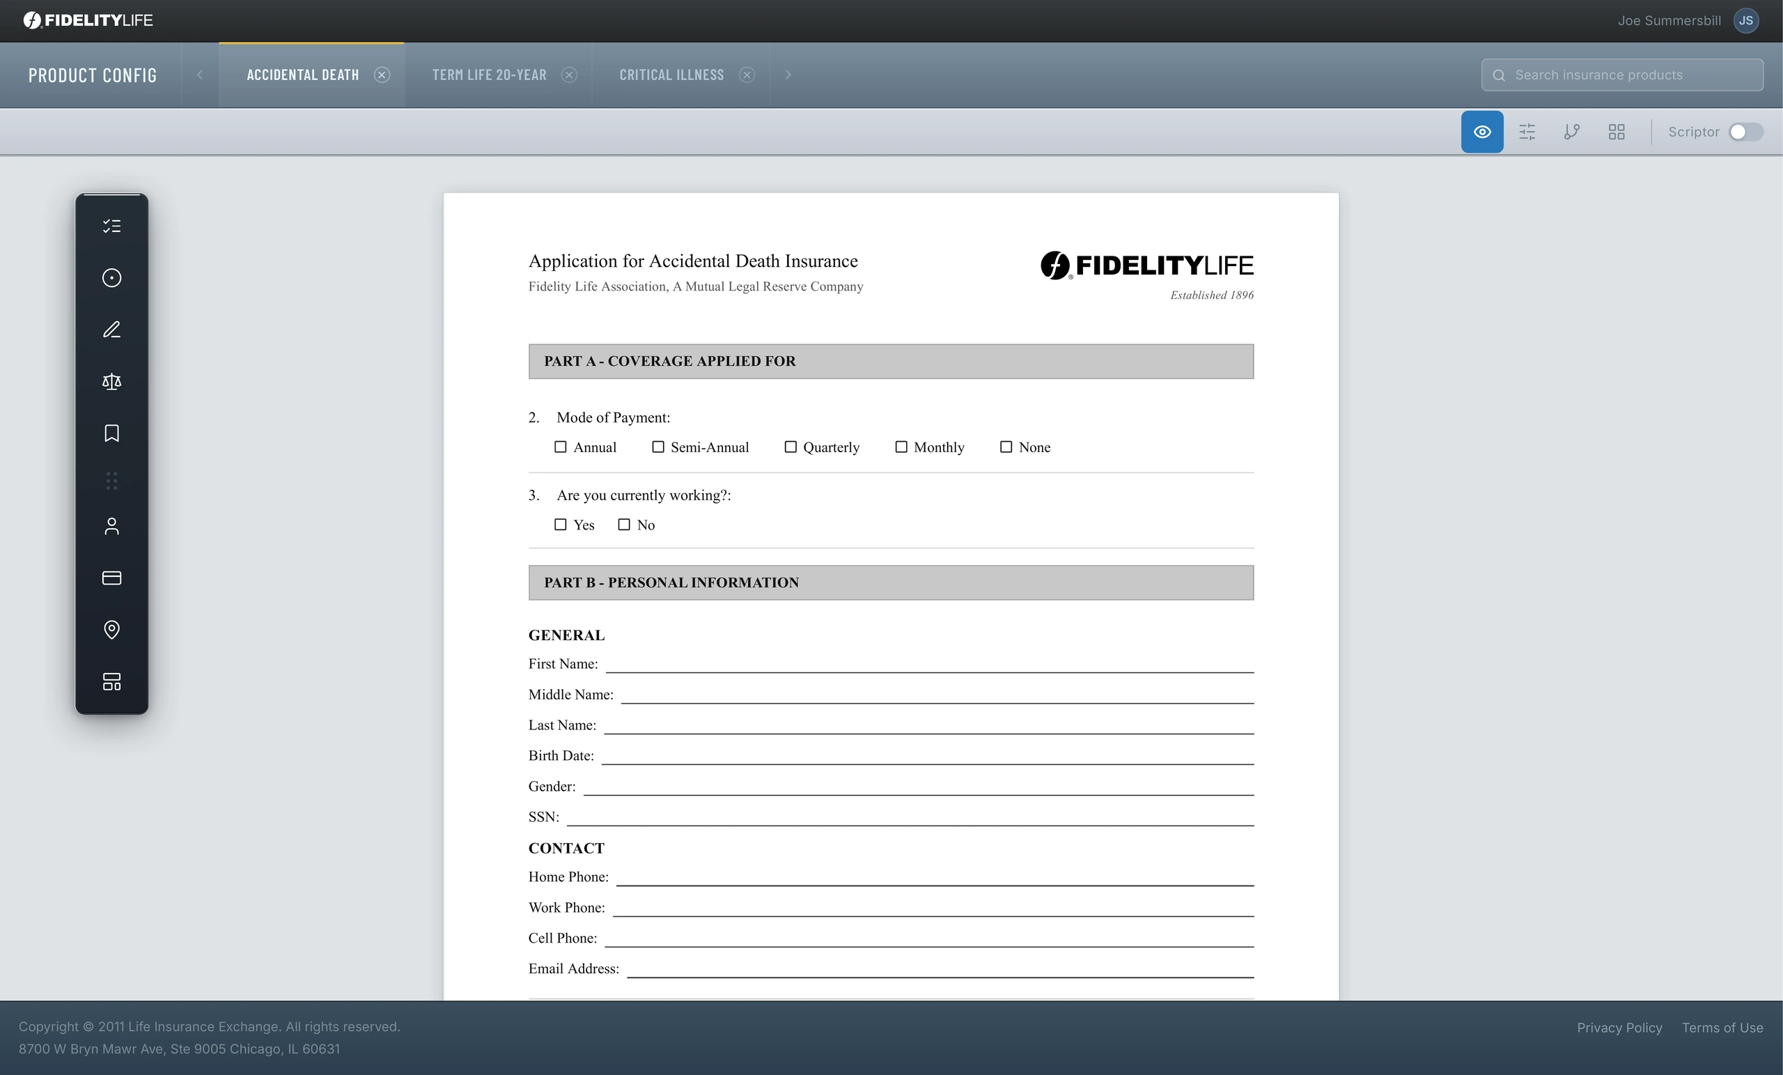This screenshot has width=1783, height=1075.
Task: Click the "Established 1896" text
Action: point(1212,295)
